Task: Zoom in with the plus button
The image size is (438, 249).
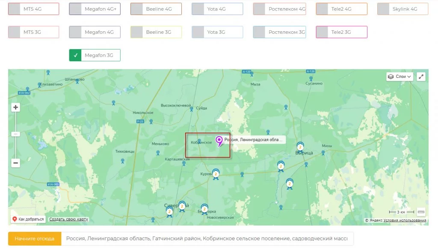Action: 16,107
